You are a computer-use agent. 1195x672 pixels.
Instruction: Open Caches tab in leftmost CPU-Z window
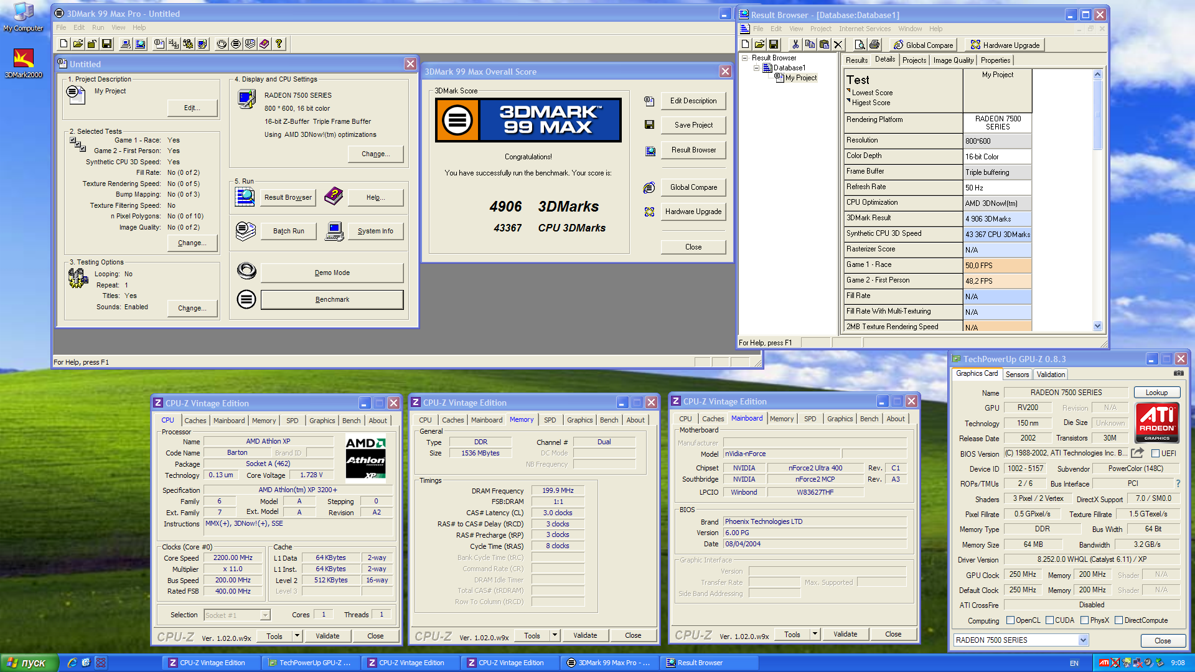click(195, 421)
